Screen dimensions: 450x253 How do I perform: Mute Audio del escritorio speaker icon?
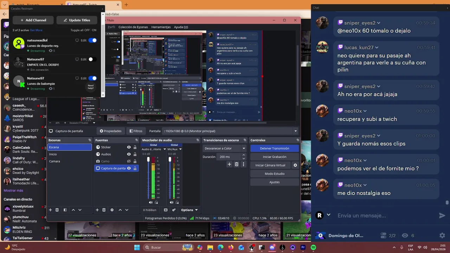coord(151,202)
